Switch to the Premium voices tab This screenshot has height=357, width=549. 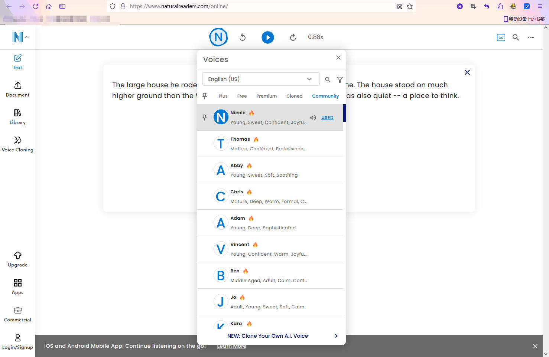tap(266, 96)
